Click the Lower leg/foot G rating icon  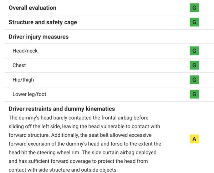(x=194, y=94)
